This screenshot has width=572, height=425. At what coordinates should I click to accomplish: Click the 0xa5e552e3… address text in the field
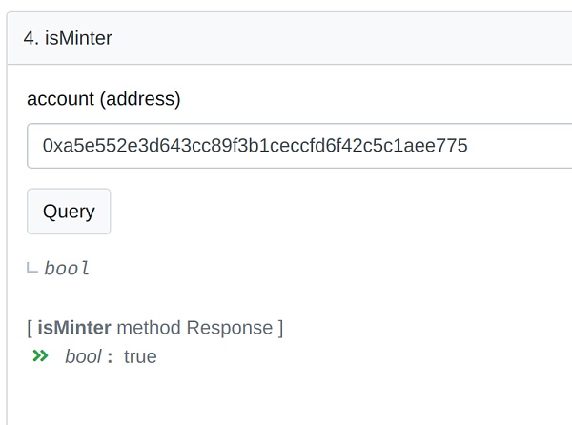click(x=255, y=146)
